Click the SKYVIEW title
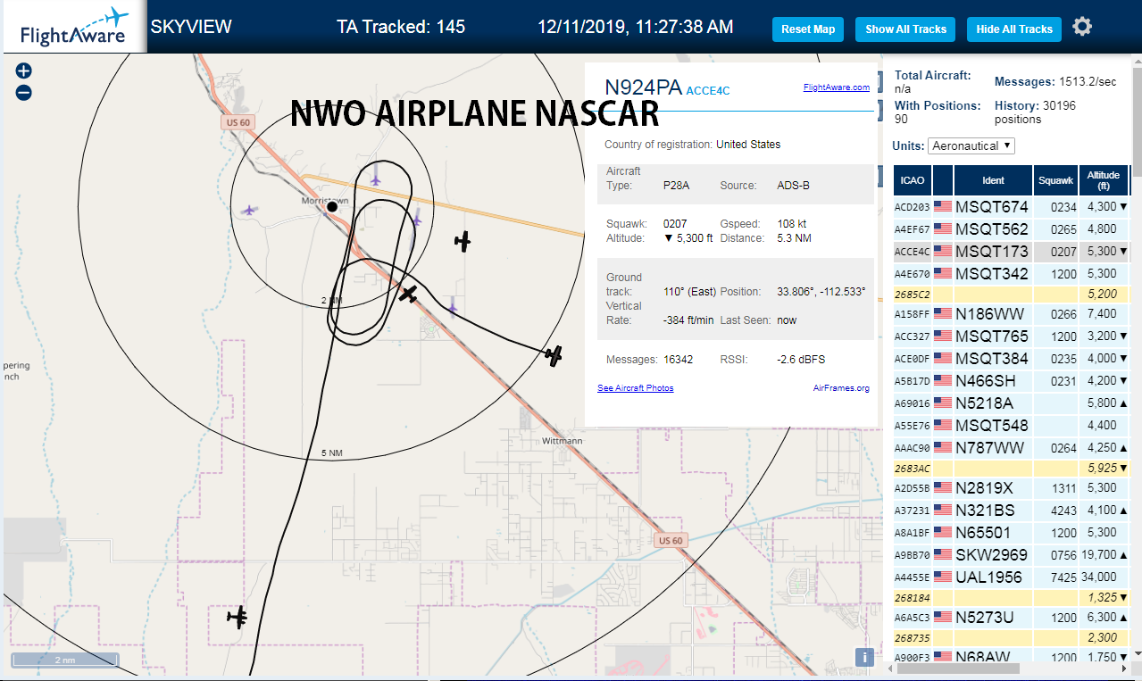This screenshot has width=1142, height=681. pos(191,27)
